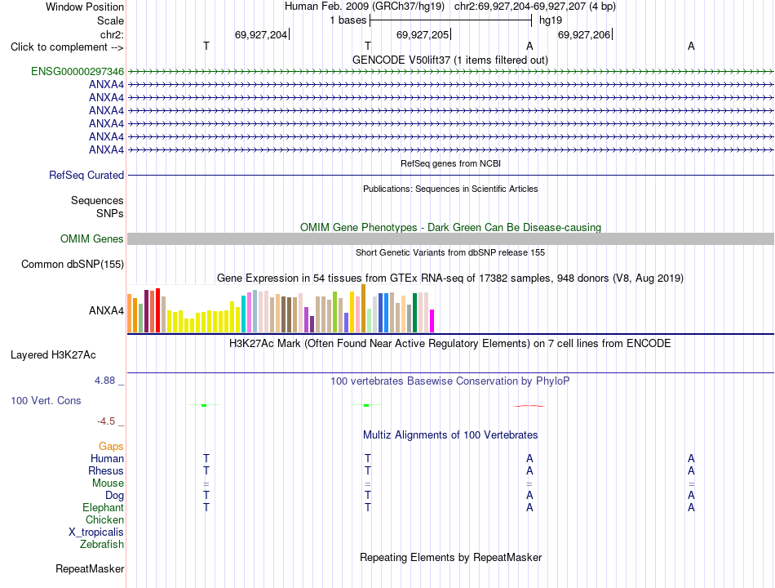The height and width of the screenshot is (588, 775).
Task: Click the ENSG00000297346 gene label
Action: click(77, 71)
